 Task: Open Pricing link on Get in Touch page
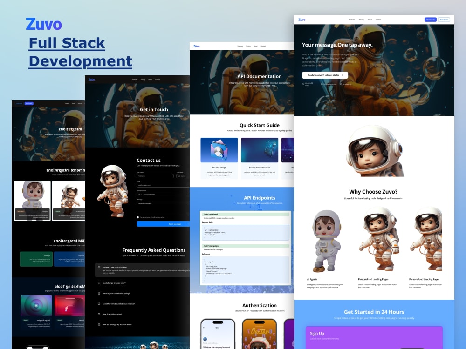143,80
